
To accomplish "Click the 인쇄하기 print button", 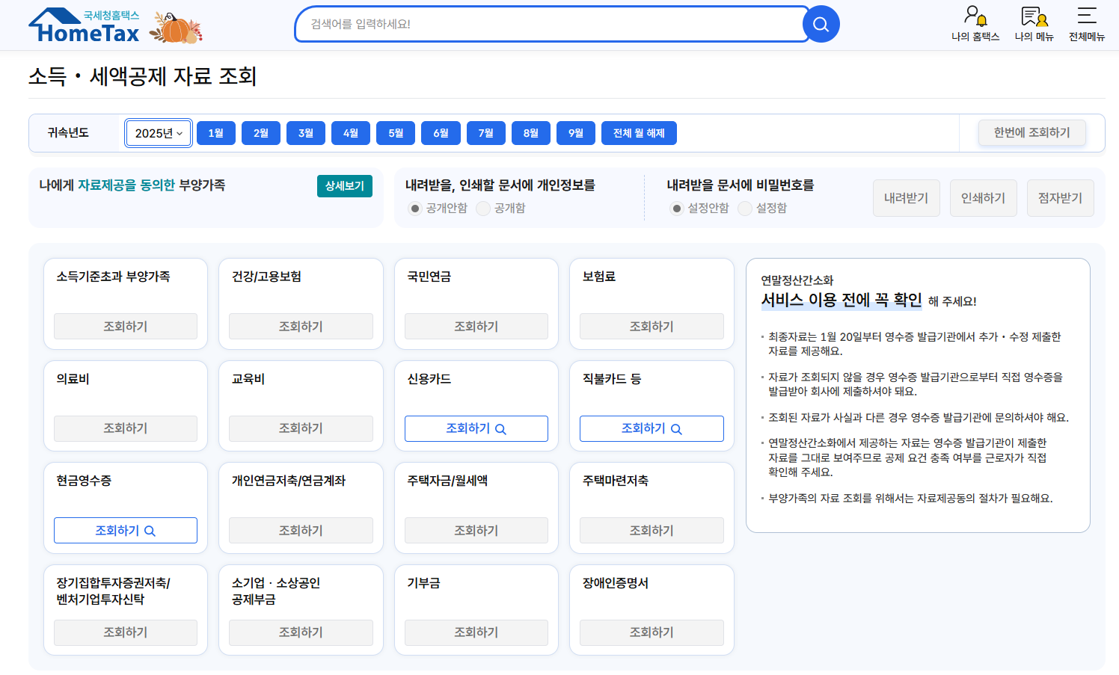I will pos(983,197).
